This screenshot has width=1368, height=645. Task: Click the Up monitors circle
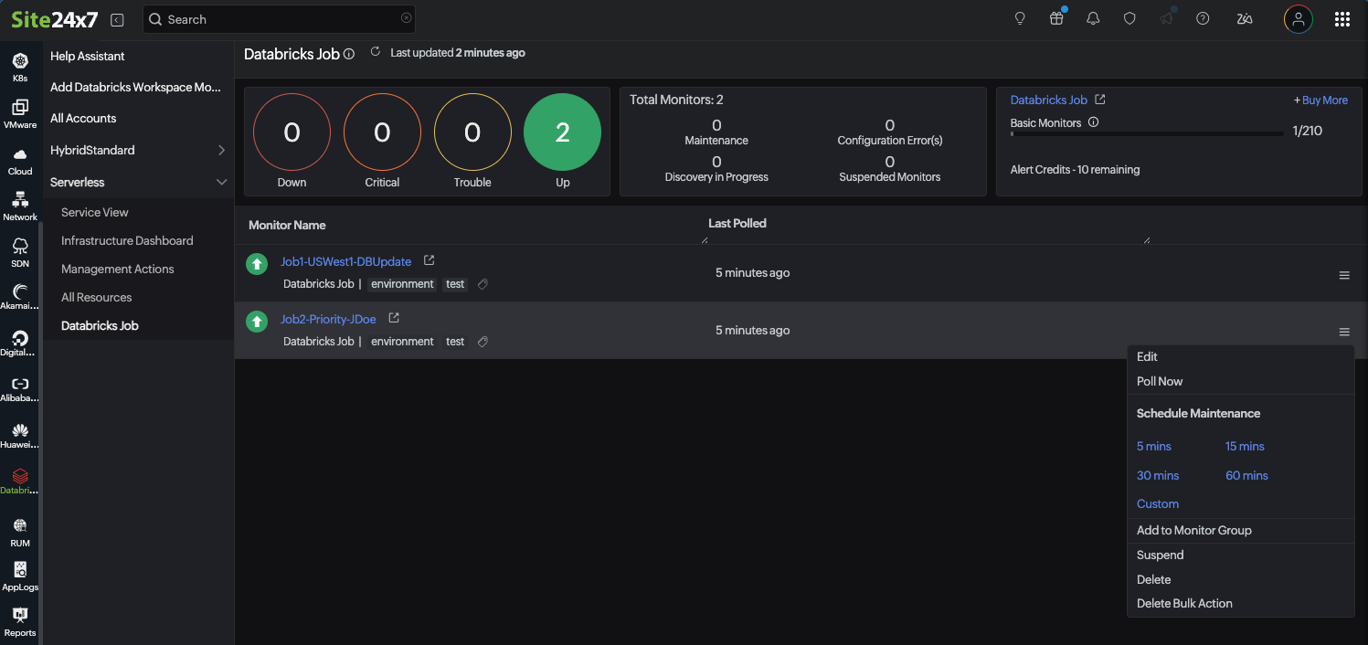(x=562, y=133)
